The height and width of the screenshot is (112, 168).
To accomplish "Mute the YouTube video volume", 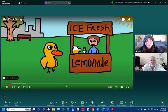I will pyautogui.click(x=19, y=87).
